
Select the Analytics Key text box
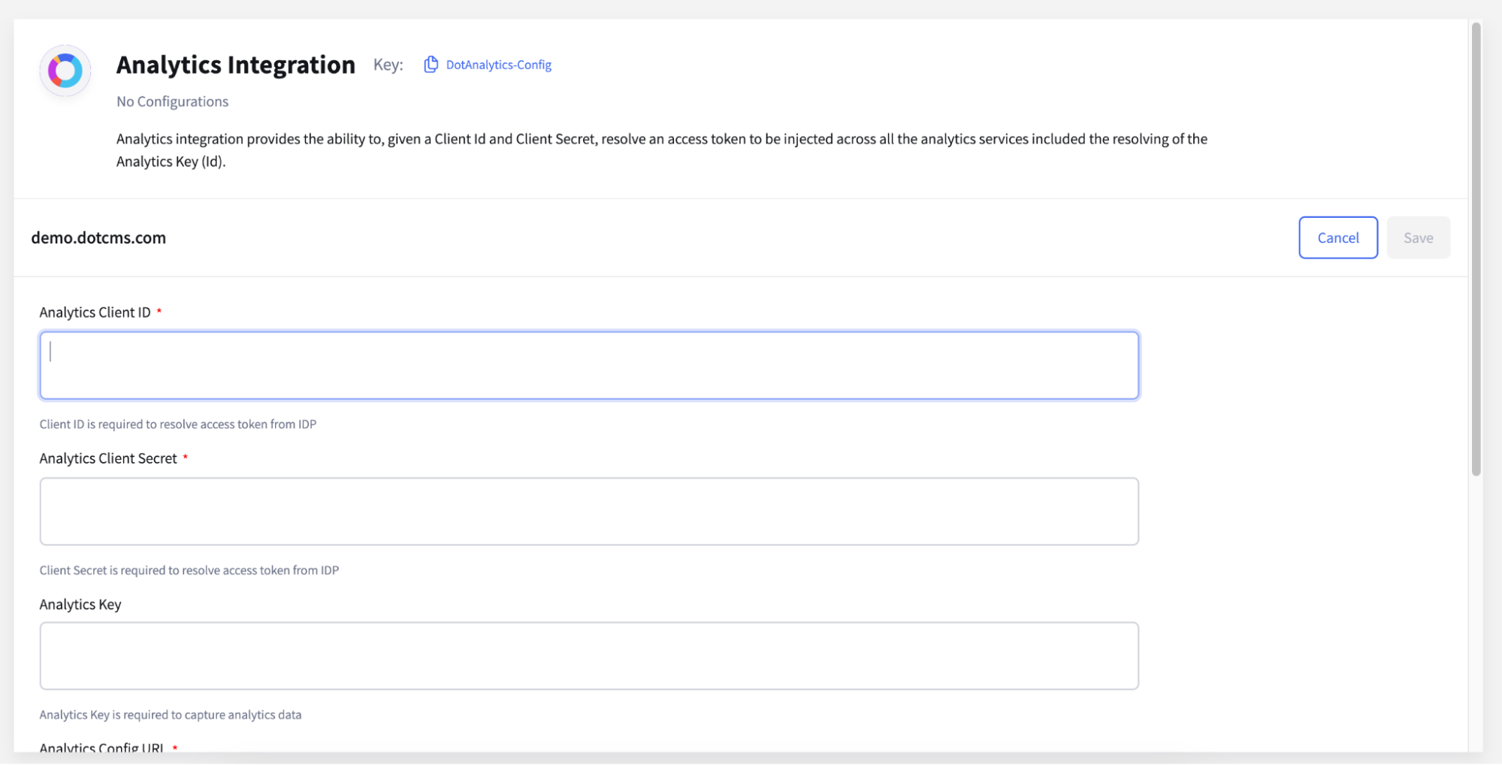588,655
